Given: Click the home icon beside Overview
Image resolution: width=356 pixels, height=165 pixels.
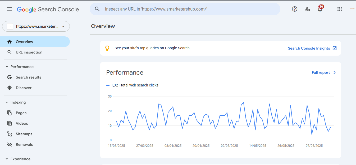Looking at the screenshot, I should 10,42.
